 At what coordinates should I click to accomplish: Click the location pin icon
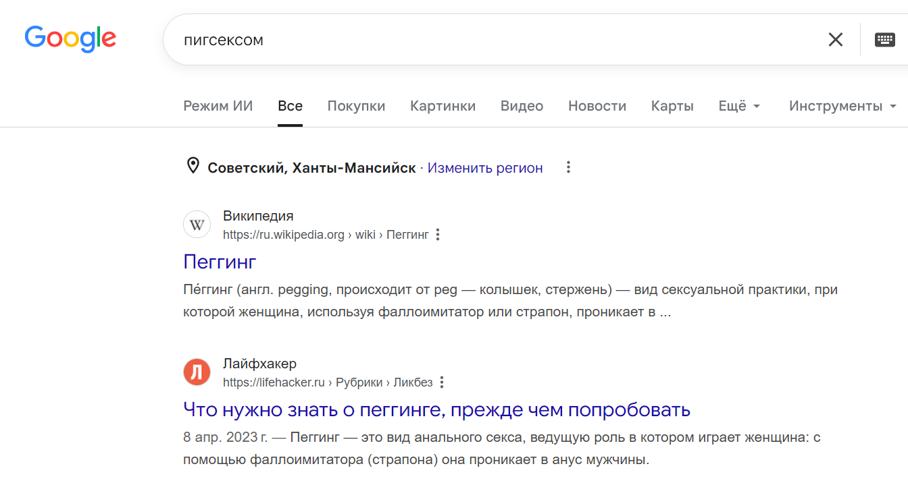pyautogui.click(x=193, y=166)
